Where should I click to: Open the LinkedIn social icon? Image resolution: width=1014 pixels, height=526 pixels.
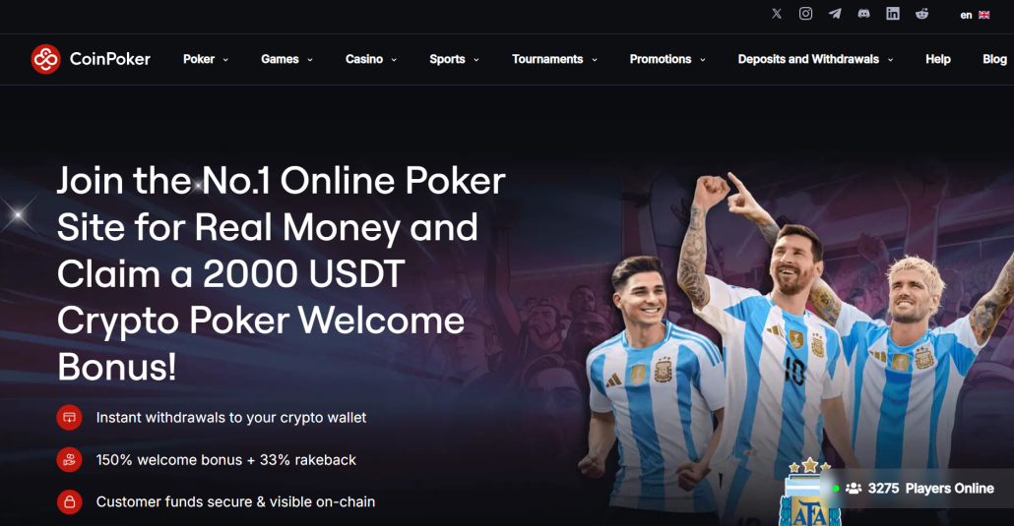click(x=893, y=14)
